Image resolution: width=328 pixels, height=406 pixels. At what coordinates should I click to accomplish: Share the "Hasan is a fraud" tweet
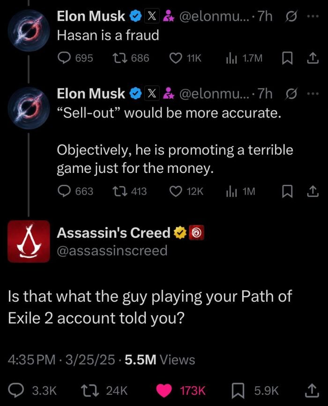point(309,58)
